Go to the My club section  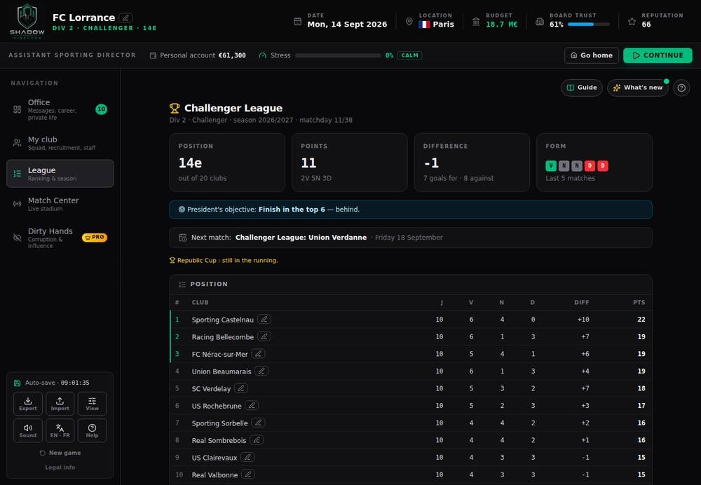pos(60,143)
